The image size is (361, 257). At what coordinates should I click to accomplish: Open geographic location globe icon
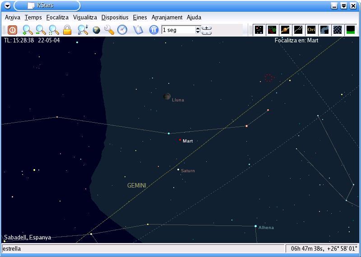pos(96,30)
